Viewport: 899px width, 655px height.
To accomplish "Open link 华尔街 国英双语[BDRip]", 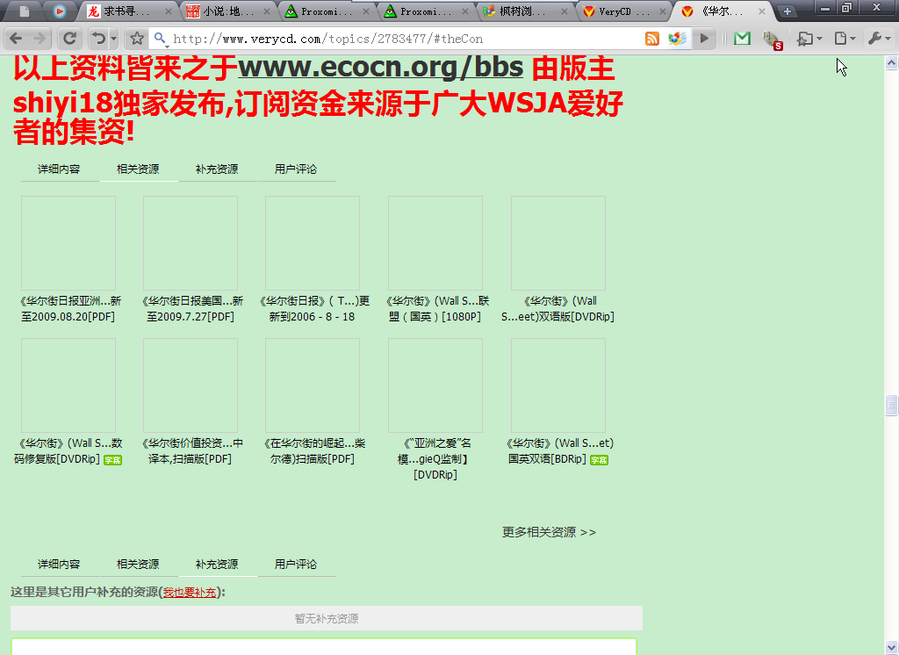I will (x=557, y=450).
